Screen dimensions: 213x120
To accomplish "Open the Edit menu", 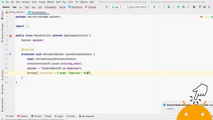I will tap(12, 2).
